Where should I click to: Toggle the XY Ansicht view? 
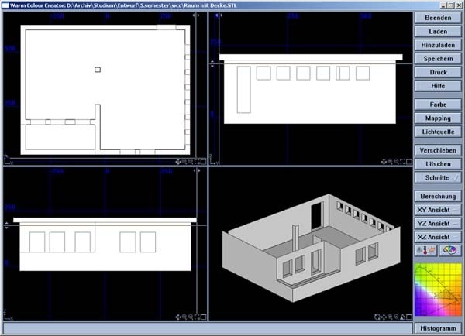tap(438, 210)
